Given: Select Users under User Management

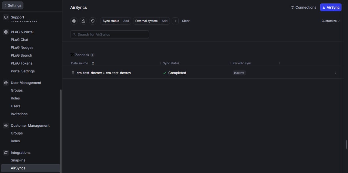Looking at the screenshot, I should pyautogui.click(x=15, y=106).
